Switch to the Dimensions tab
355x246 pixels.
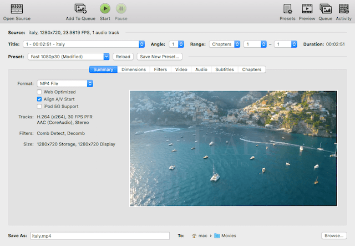[134, 69]
